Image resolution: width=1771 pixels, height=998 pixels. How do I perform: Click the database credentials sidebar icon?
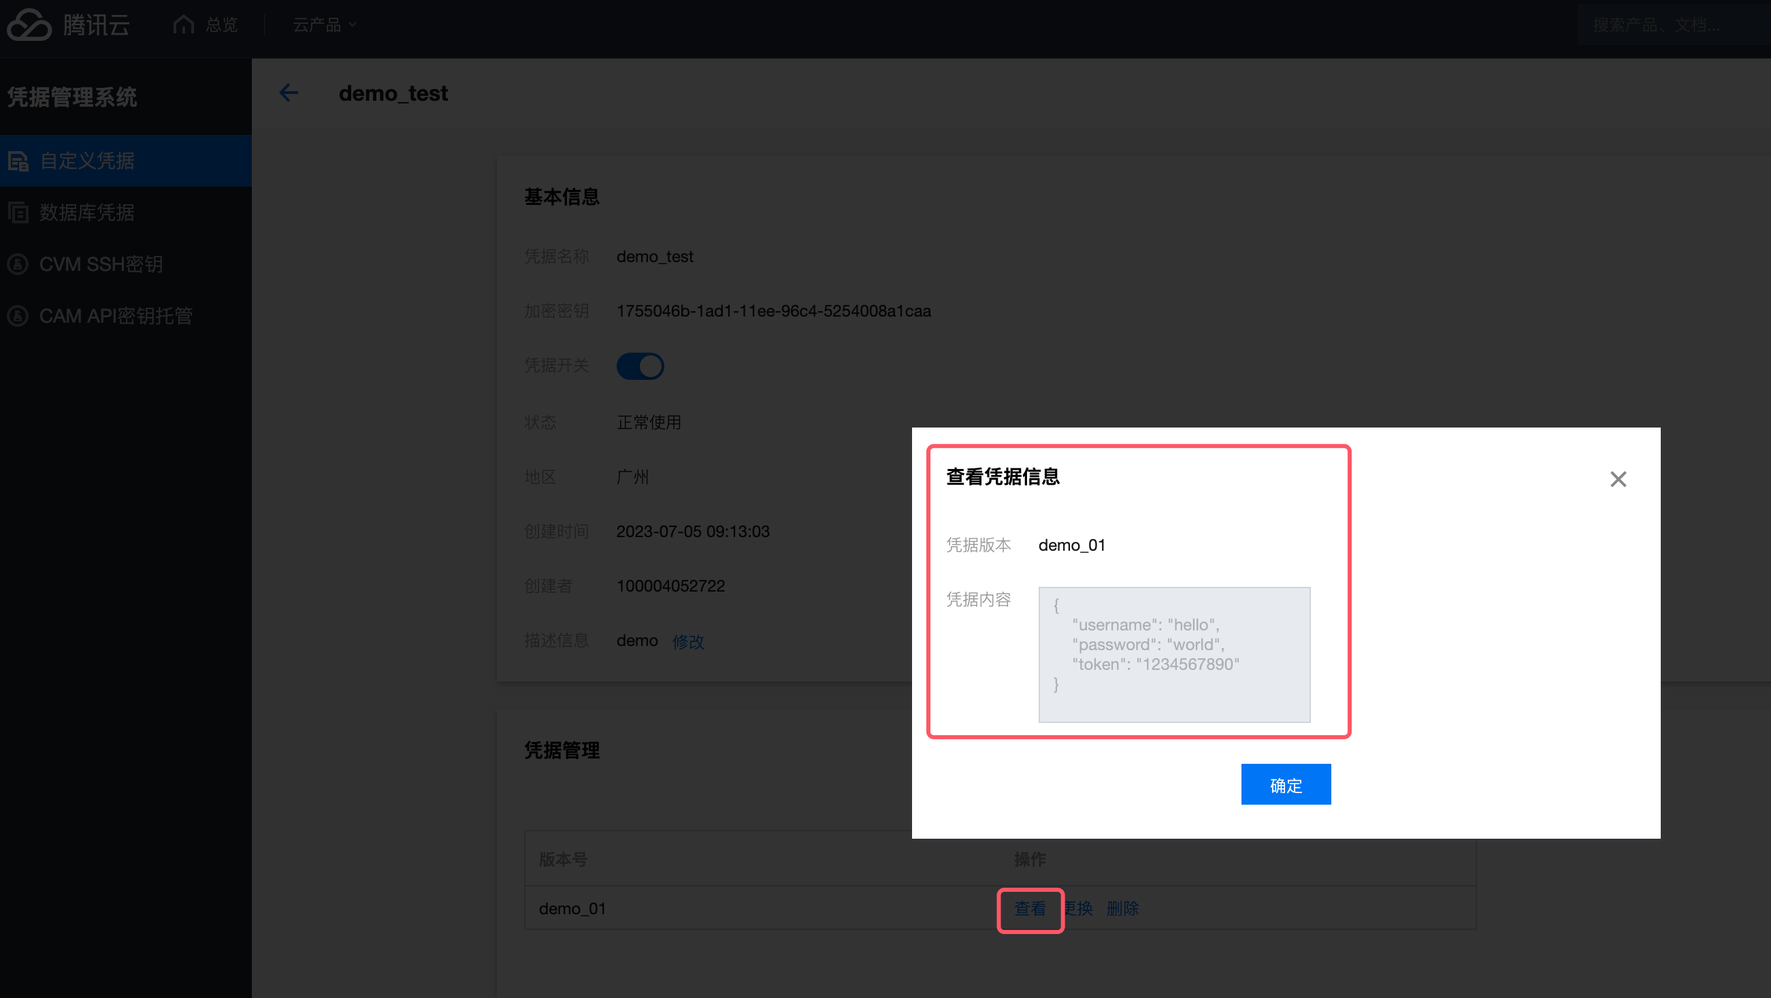(x=18, y=212)
